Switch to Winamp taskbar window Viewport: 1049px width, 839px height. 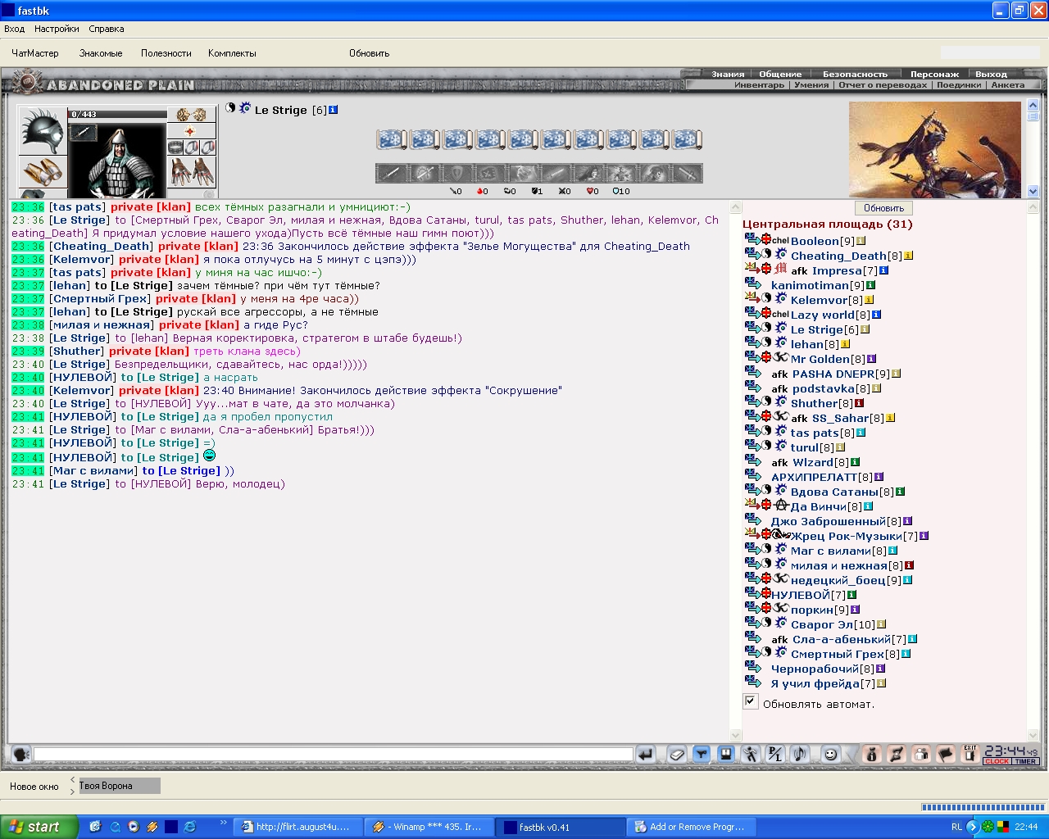tap(429, 827)
